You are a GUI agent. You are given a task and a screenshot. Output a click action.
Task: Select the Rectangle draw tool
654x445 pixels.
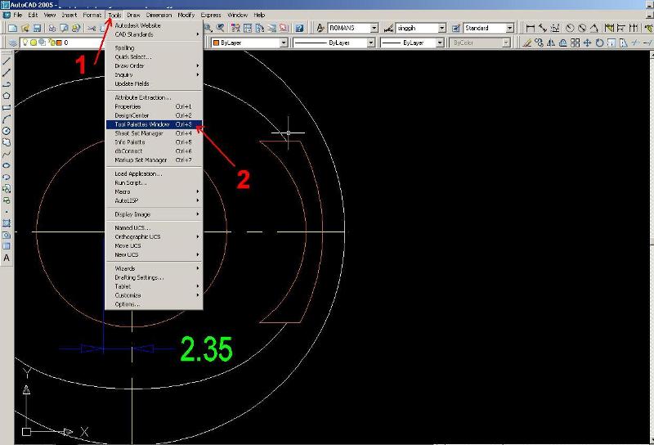[7, 108]
